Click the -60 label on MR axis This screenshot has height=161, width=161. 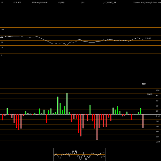157,132
